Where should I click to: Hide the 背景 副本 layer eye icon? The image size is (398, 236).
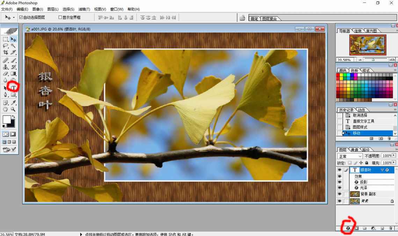coord(339,194)
